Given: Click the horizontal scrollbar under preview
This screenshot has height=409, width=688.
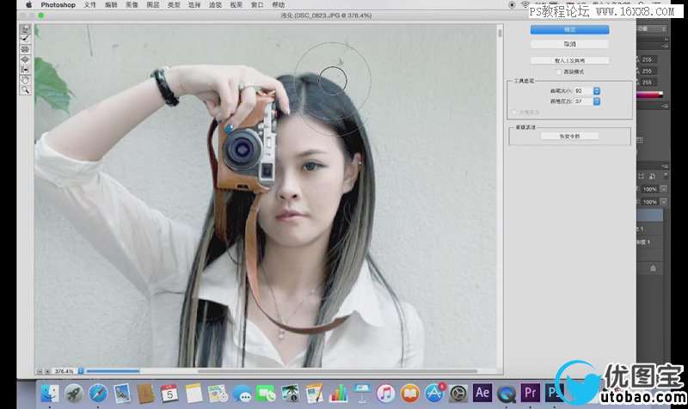Looking at the screenshot, I should [x=337, y=371].
